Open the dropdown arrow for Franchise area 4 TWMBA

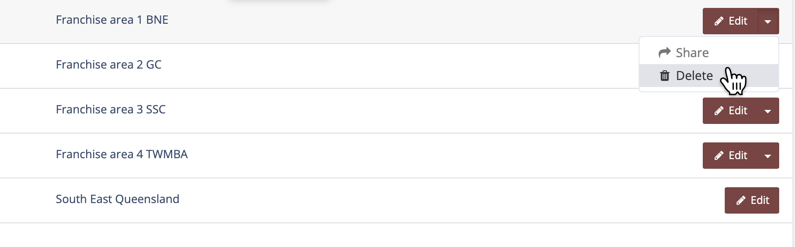pyautogui.click(x=768, y=156)
